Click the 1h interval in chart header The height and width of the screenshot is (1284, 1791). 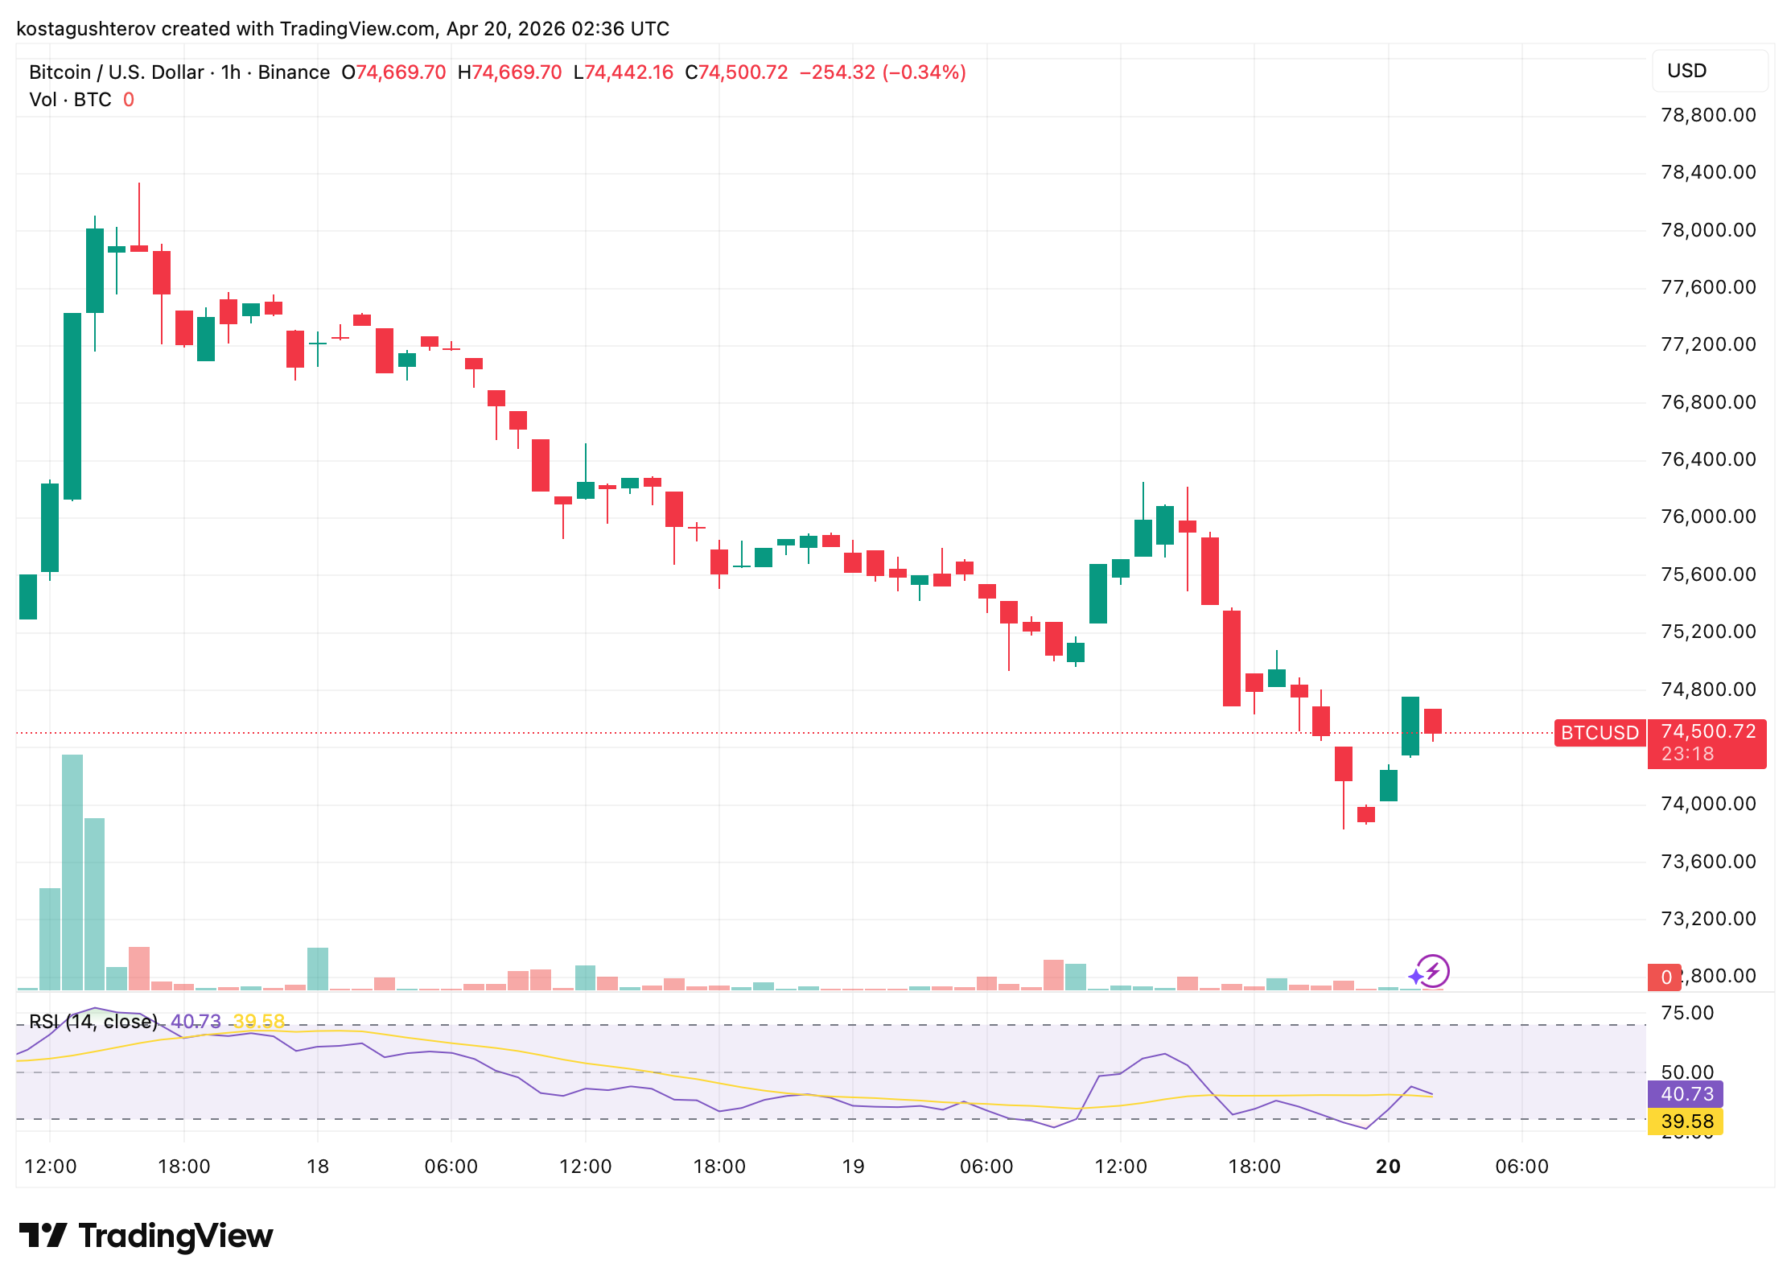pos(231,72)
